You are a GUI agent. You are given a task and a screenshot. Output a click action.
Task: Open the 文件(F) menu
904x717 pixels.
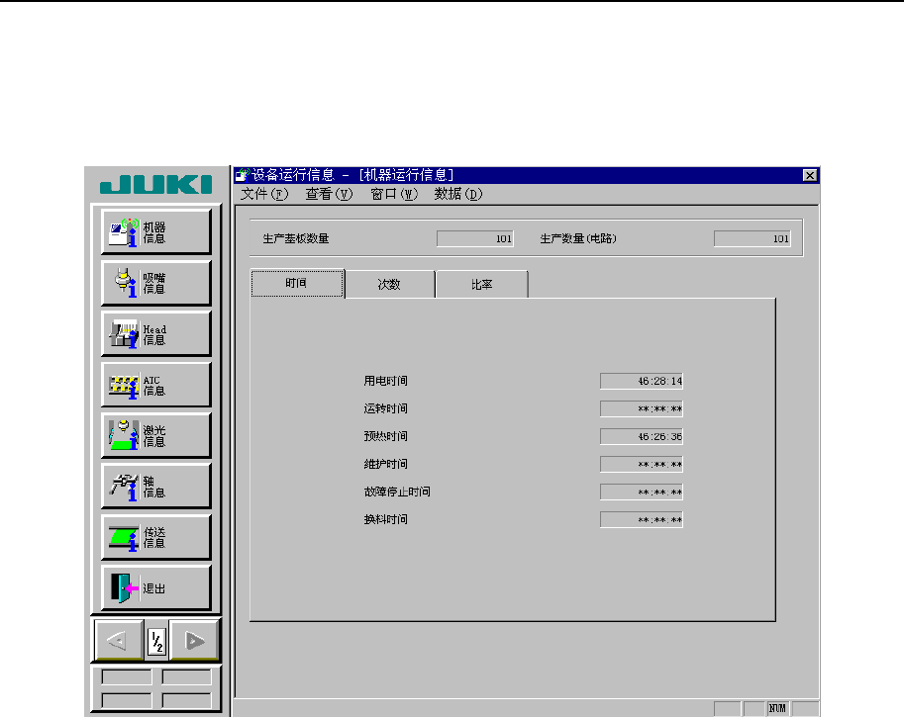(x=264, y=194)
